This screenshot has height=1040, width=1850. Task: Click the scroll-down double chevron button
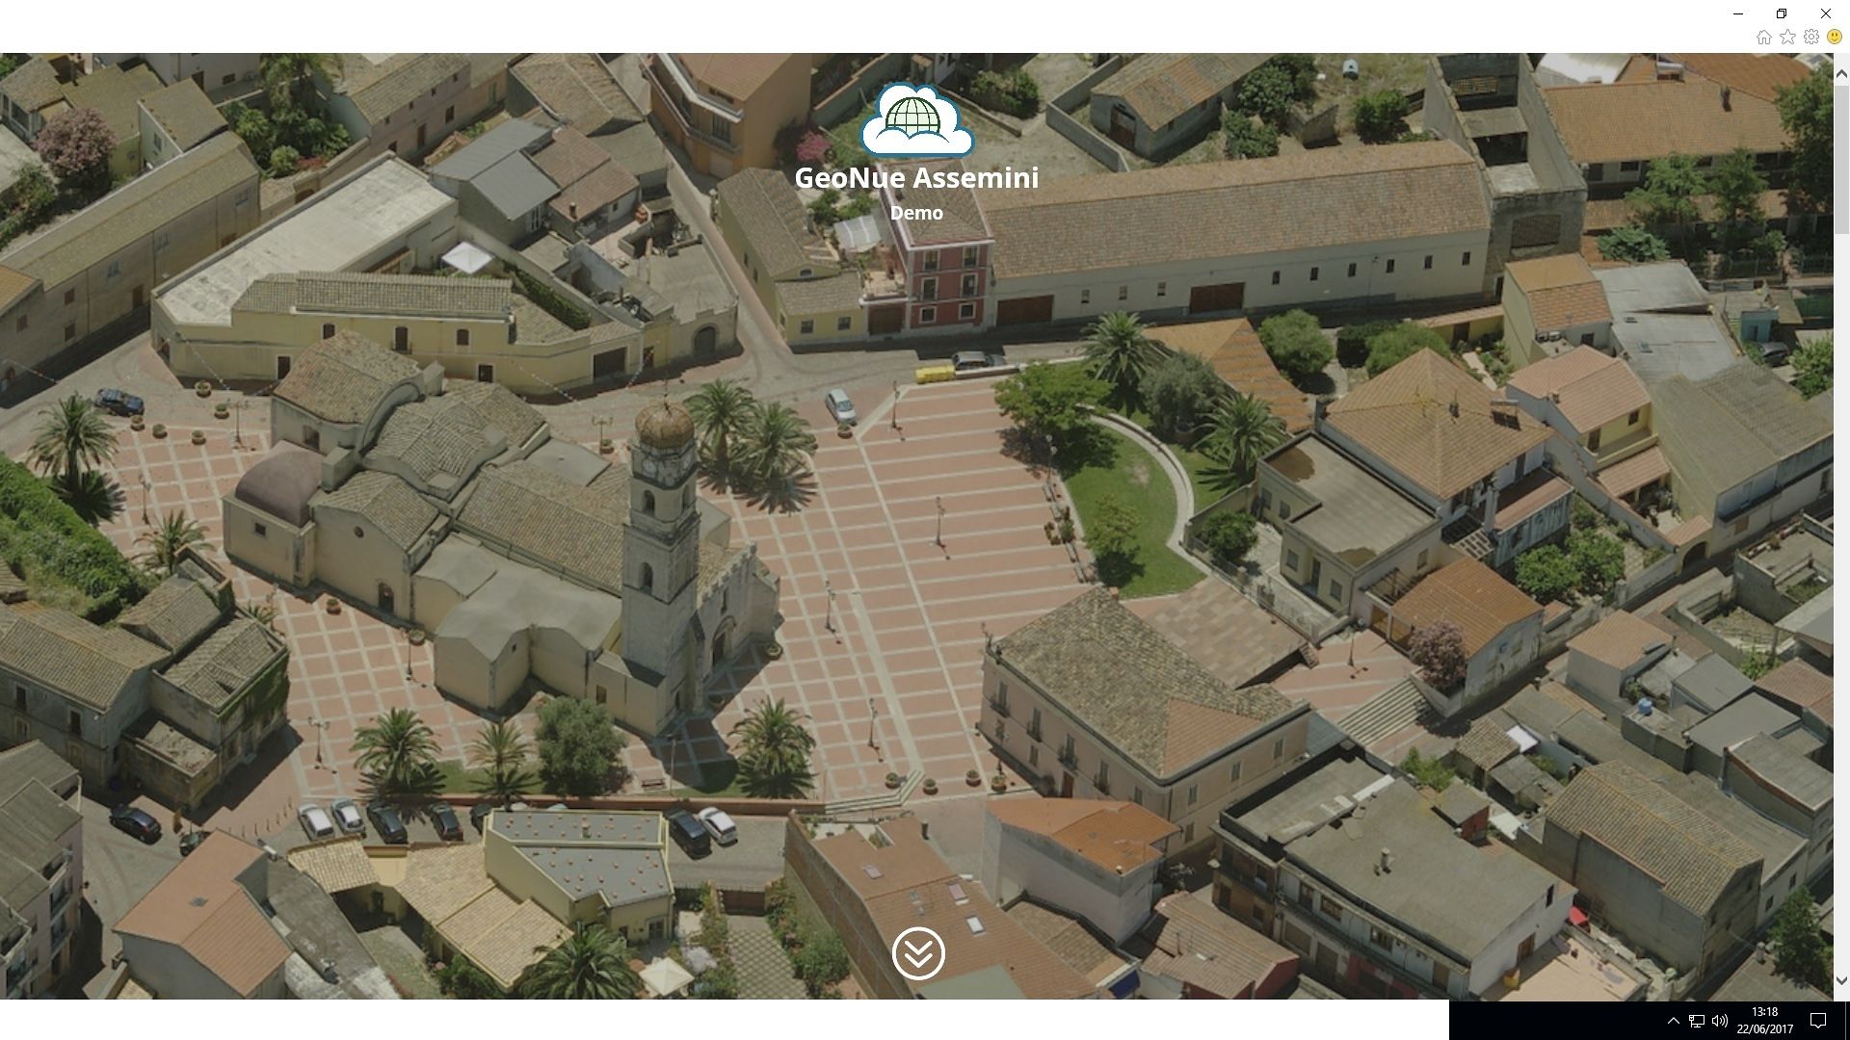coord(917,953)
